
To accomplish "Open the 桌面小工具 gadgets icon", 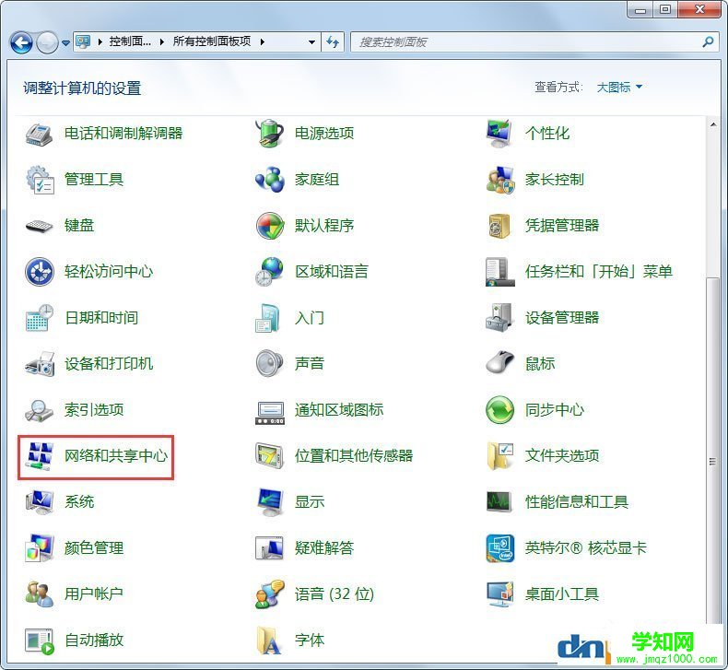I will (x=499, y=594).
